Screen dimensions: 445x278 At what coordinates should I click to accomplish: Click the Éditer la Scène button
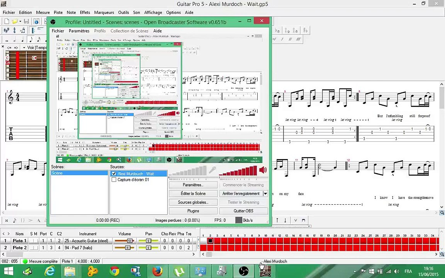tap(193, 193)
